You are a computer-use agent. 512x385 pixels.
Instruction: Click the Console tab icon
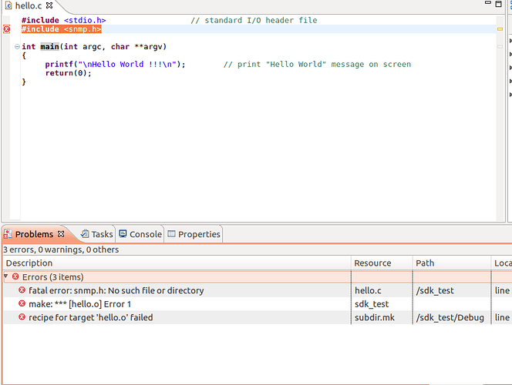123,233
